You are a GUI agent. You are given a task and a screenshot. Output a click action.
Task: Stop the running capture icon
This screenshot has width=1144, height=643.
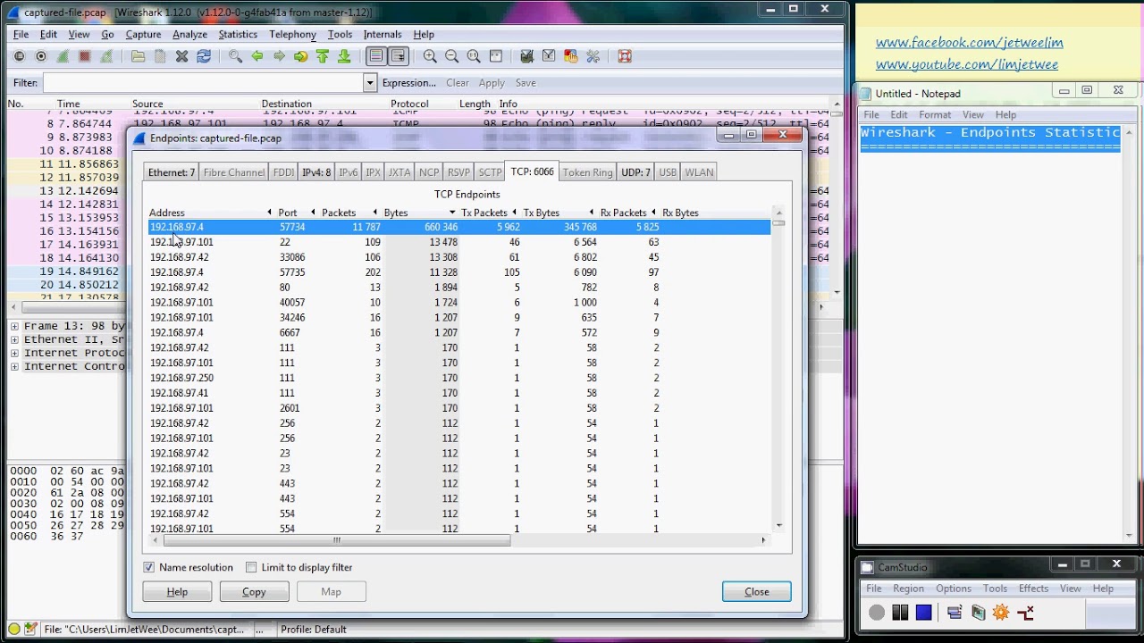[x=85, y=56]
